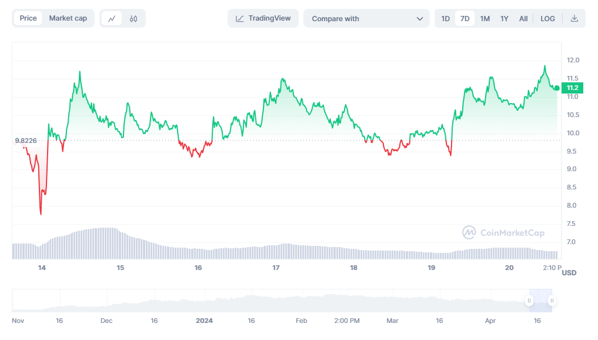Click the 9.8226 baseline price label
This screenshot has height=340, width=598.
[x=26, y=141]
